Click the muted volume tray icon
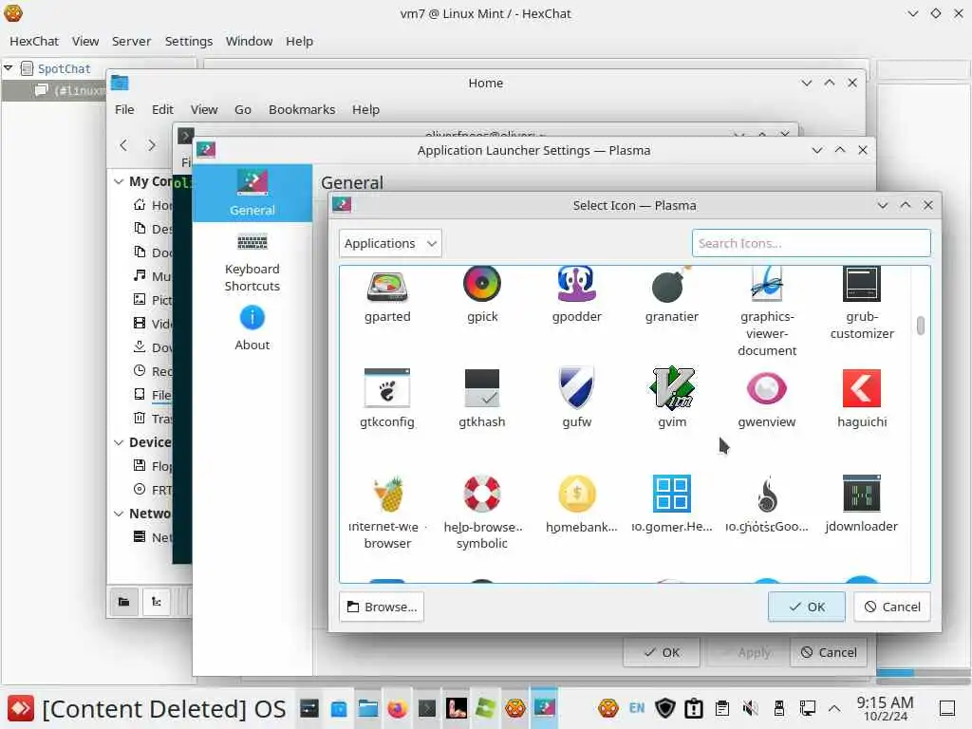This screenshot has height=729, width=972. click(751, 708)
